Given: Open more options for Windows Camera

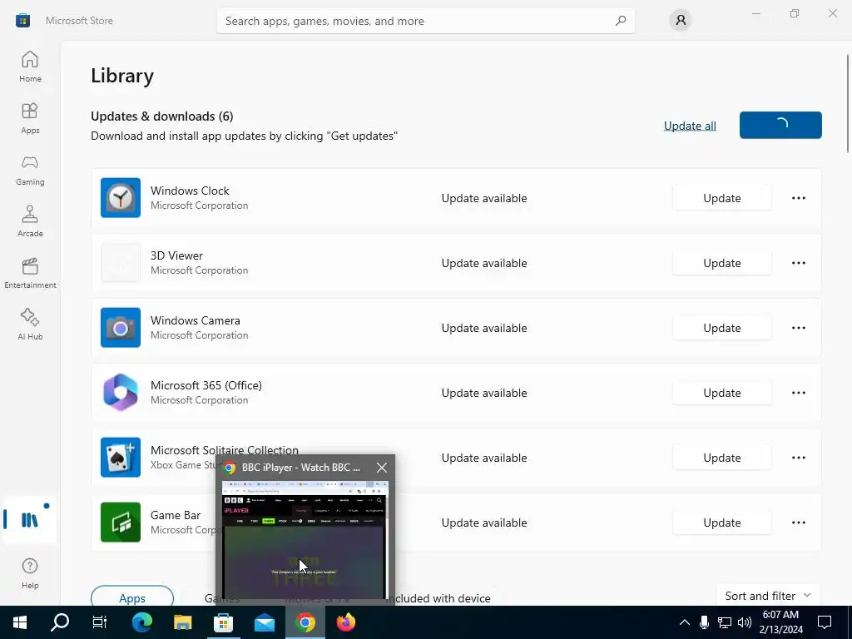Looking at the screenshot, I should (x=798, y=328).
